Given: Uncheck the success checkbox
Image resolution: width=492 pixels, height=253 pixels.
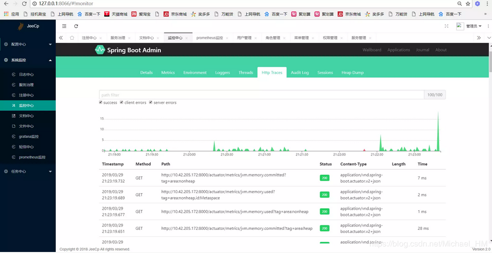Looking at the screenshot, I should tap(101, 103).
